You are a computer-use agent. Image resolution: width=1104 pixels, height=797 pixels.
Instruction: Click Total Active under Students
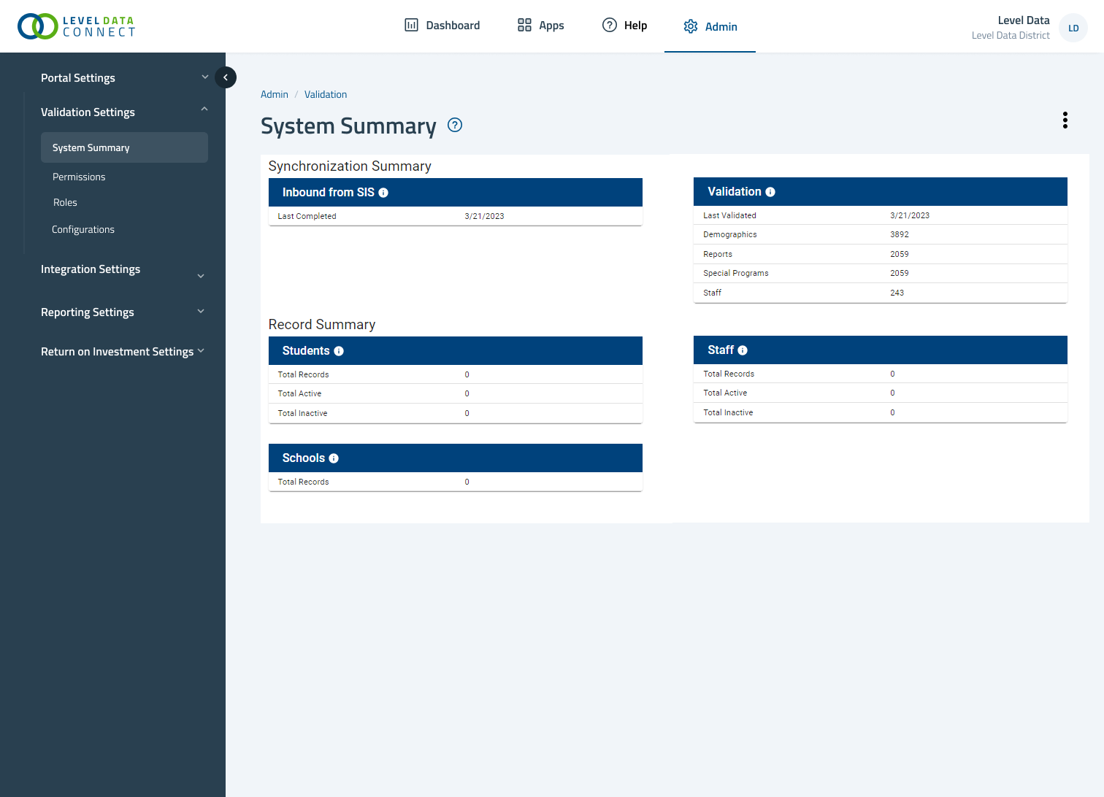click(300, 393)
